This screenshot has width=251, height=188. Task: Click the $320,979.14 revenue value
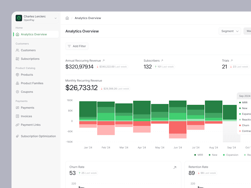click(x=79, y=67)
